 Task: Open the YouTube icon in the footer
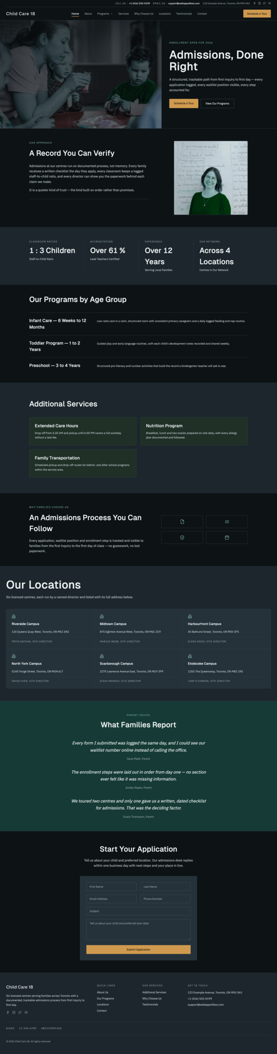pyautogui.click(x=26, y=1012)
